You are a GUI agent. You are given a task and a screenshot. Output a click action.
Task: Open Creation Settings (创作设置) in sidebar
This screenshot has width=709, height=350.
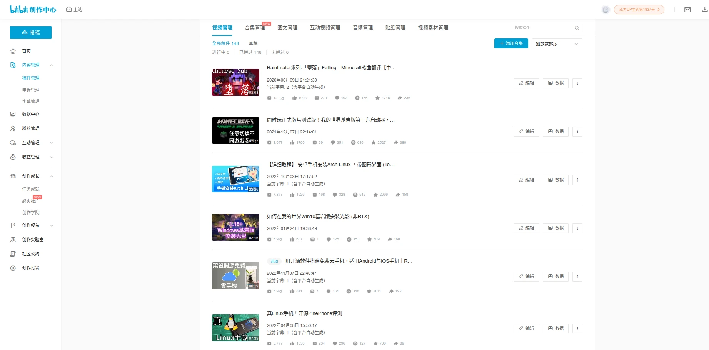pyautogui.click(x=31, y=268)
